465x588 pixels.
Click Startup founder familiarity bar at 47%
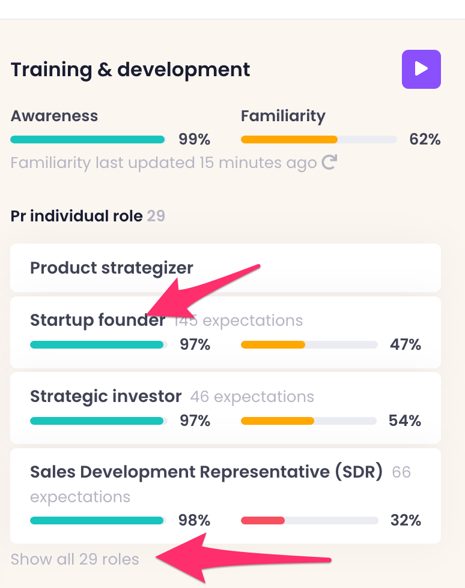click(x=309, y=345)
